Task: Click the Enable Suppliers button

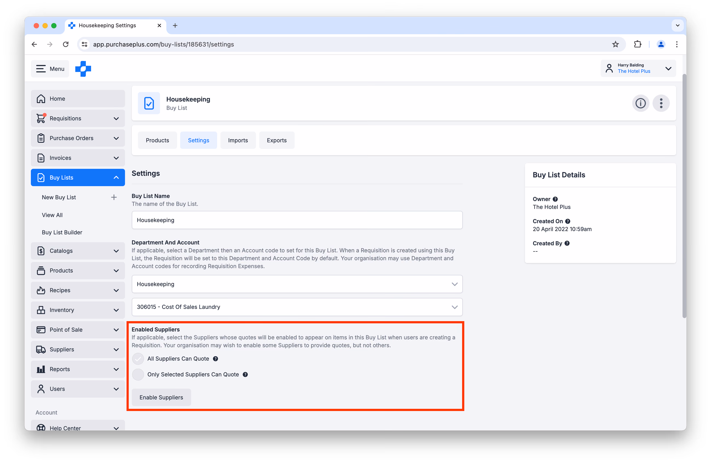Action: click(161, 398)
